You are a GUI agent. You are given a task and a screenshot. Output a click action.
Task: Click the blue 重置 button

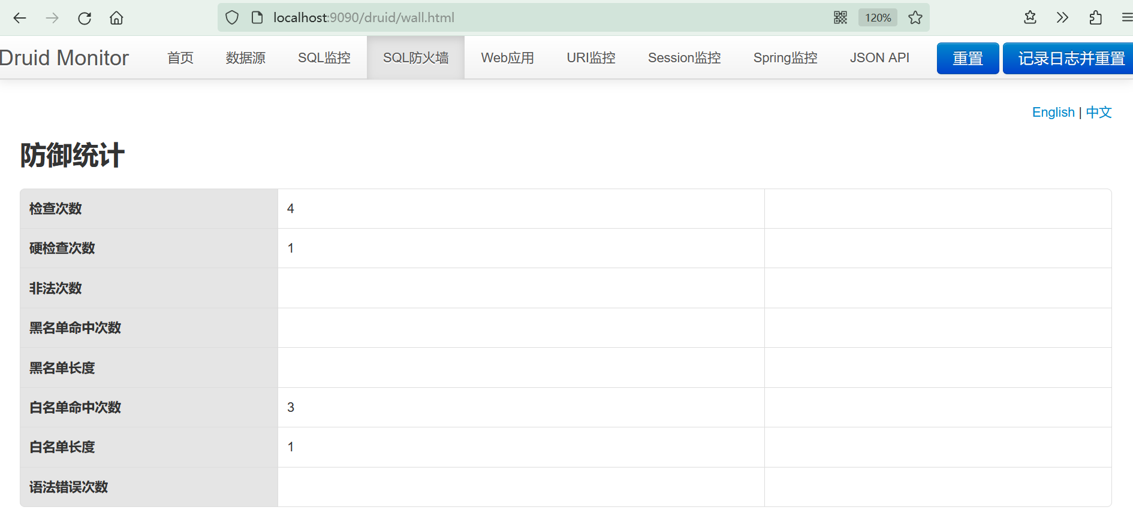click(968, 58)
